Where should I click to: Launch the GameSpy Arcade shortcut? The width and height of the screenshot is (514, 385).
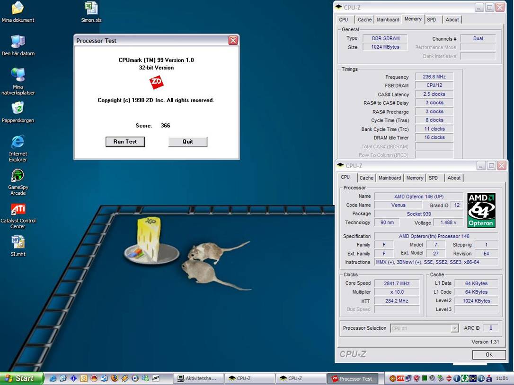[18, 181]
